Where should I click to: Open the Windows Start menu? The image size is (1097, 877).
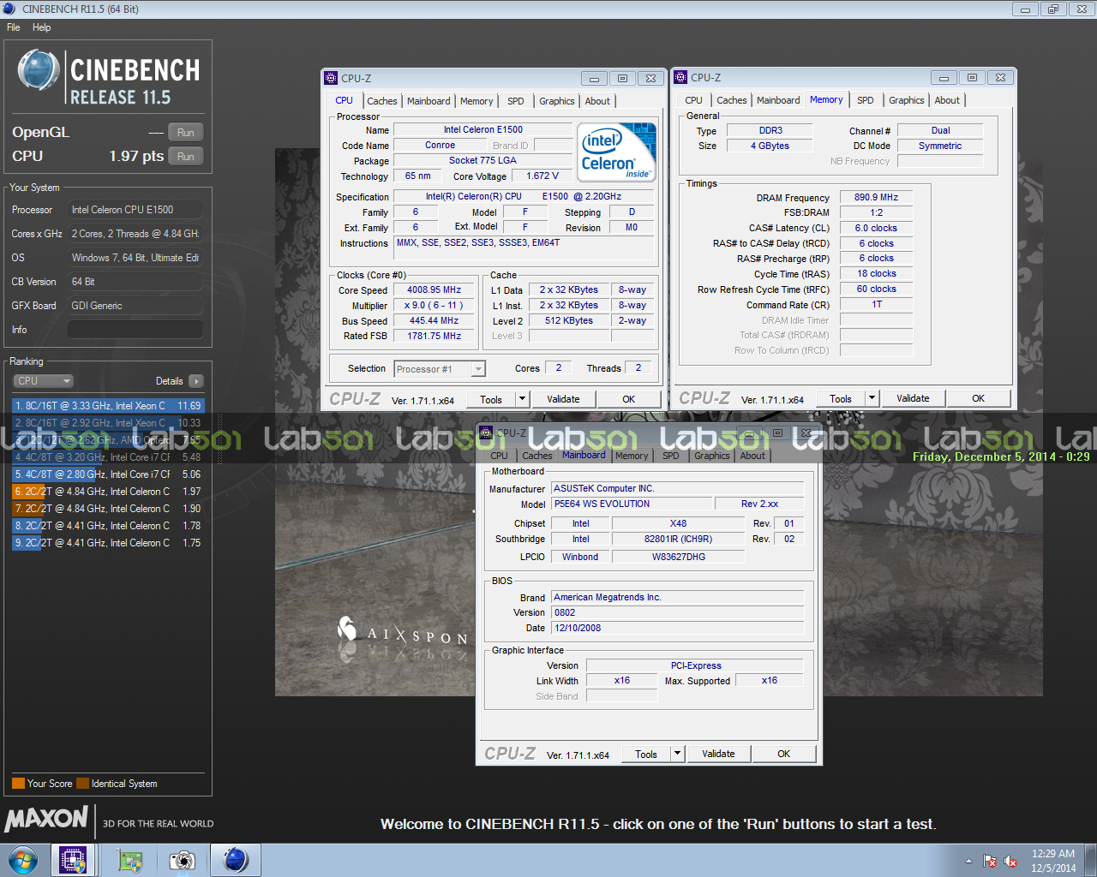pyautogui.click(x=22, y=860)
